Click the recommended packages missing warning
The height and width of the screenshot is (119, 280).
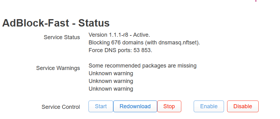143,66
